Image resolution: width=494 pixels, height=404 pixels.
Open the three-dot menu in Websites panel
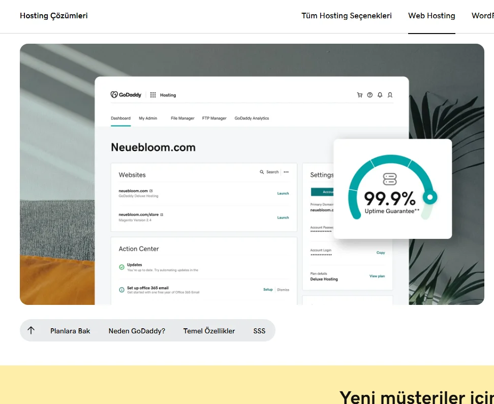click(286, 172)
